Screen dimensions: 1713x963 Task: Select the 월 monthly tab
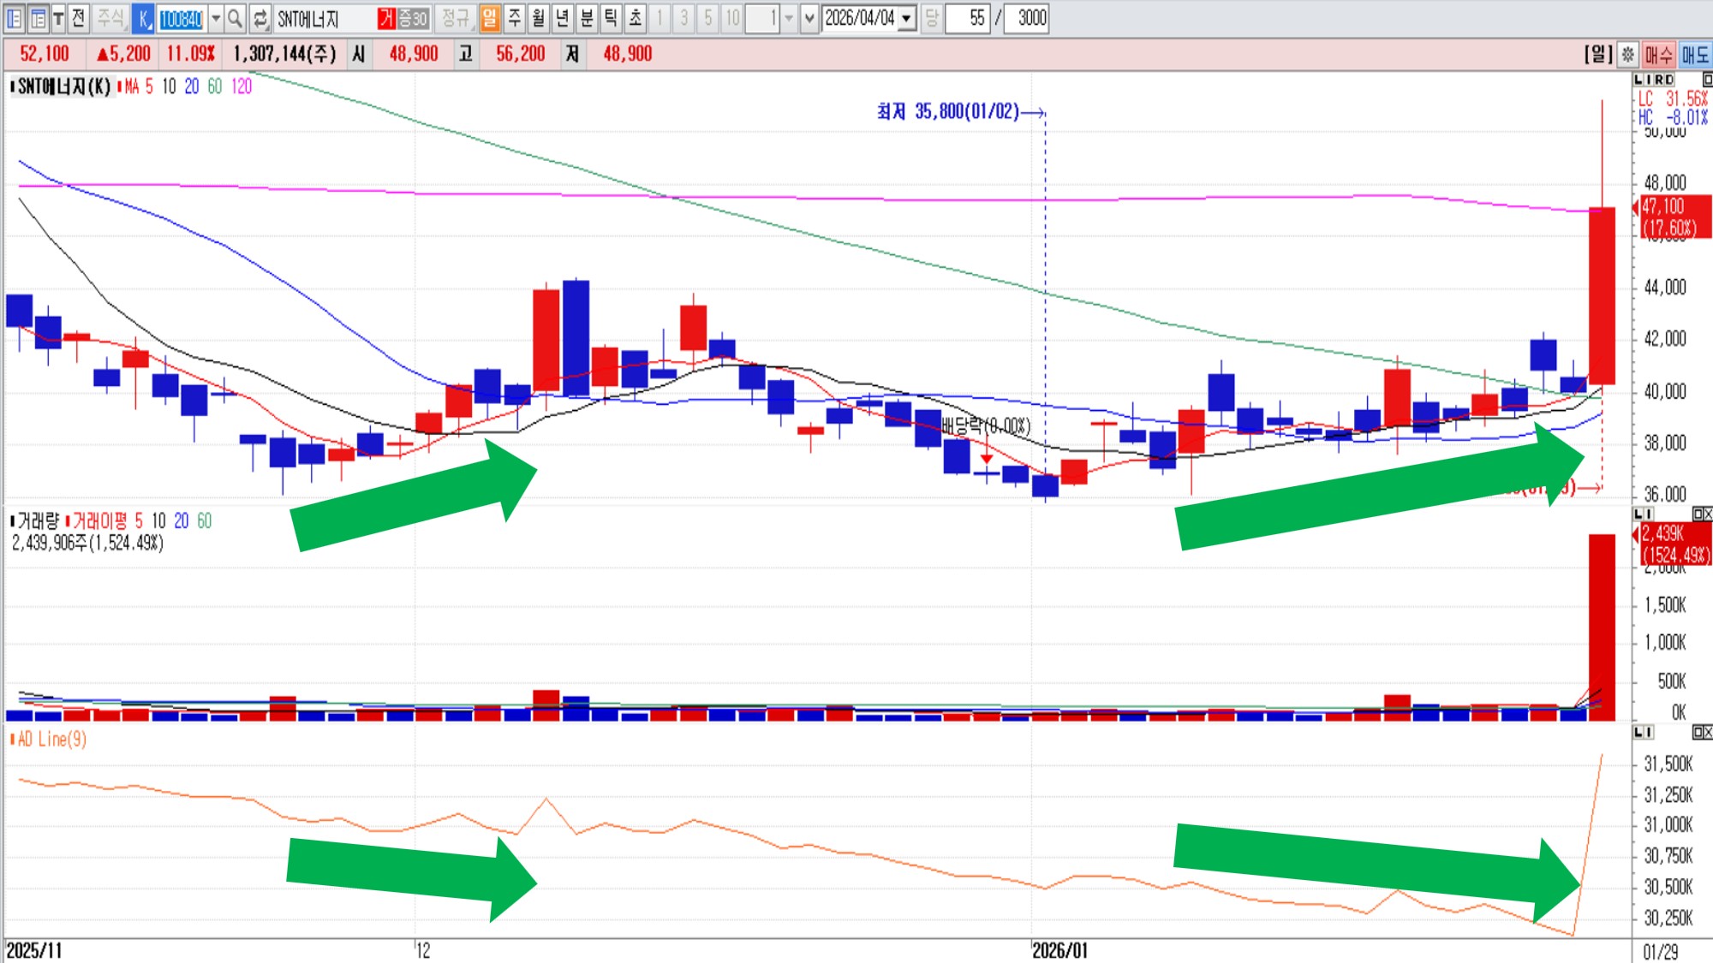tap(538, 18)
